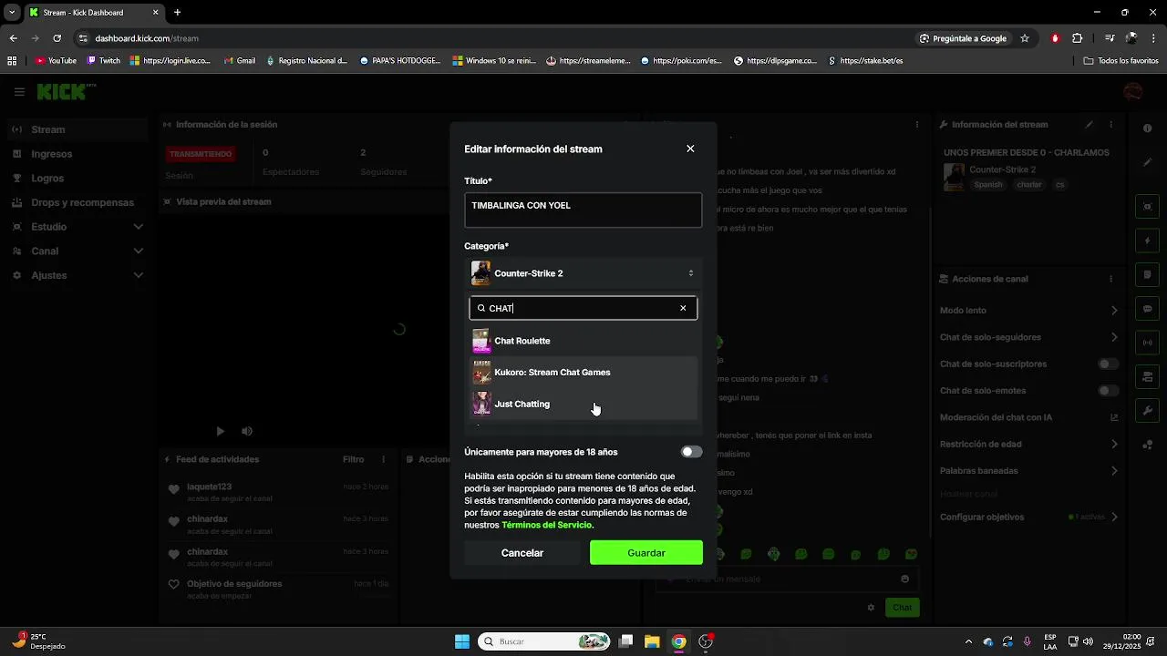Toggle Chat de solo-emotes switch
This screenshot has height=656, width=1167.
click(1108, 391)
